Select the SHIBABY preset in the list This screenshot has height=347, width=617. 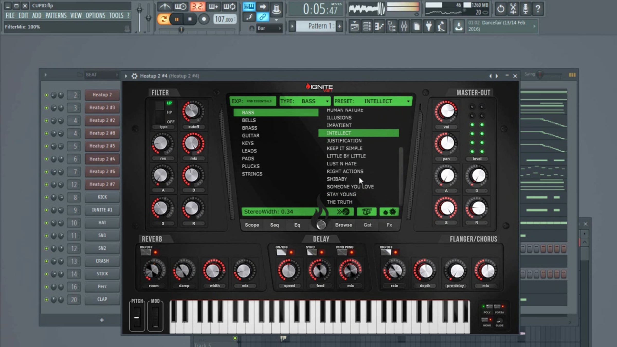click(x=337, y=179)
